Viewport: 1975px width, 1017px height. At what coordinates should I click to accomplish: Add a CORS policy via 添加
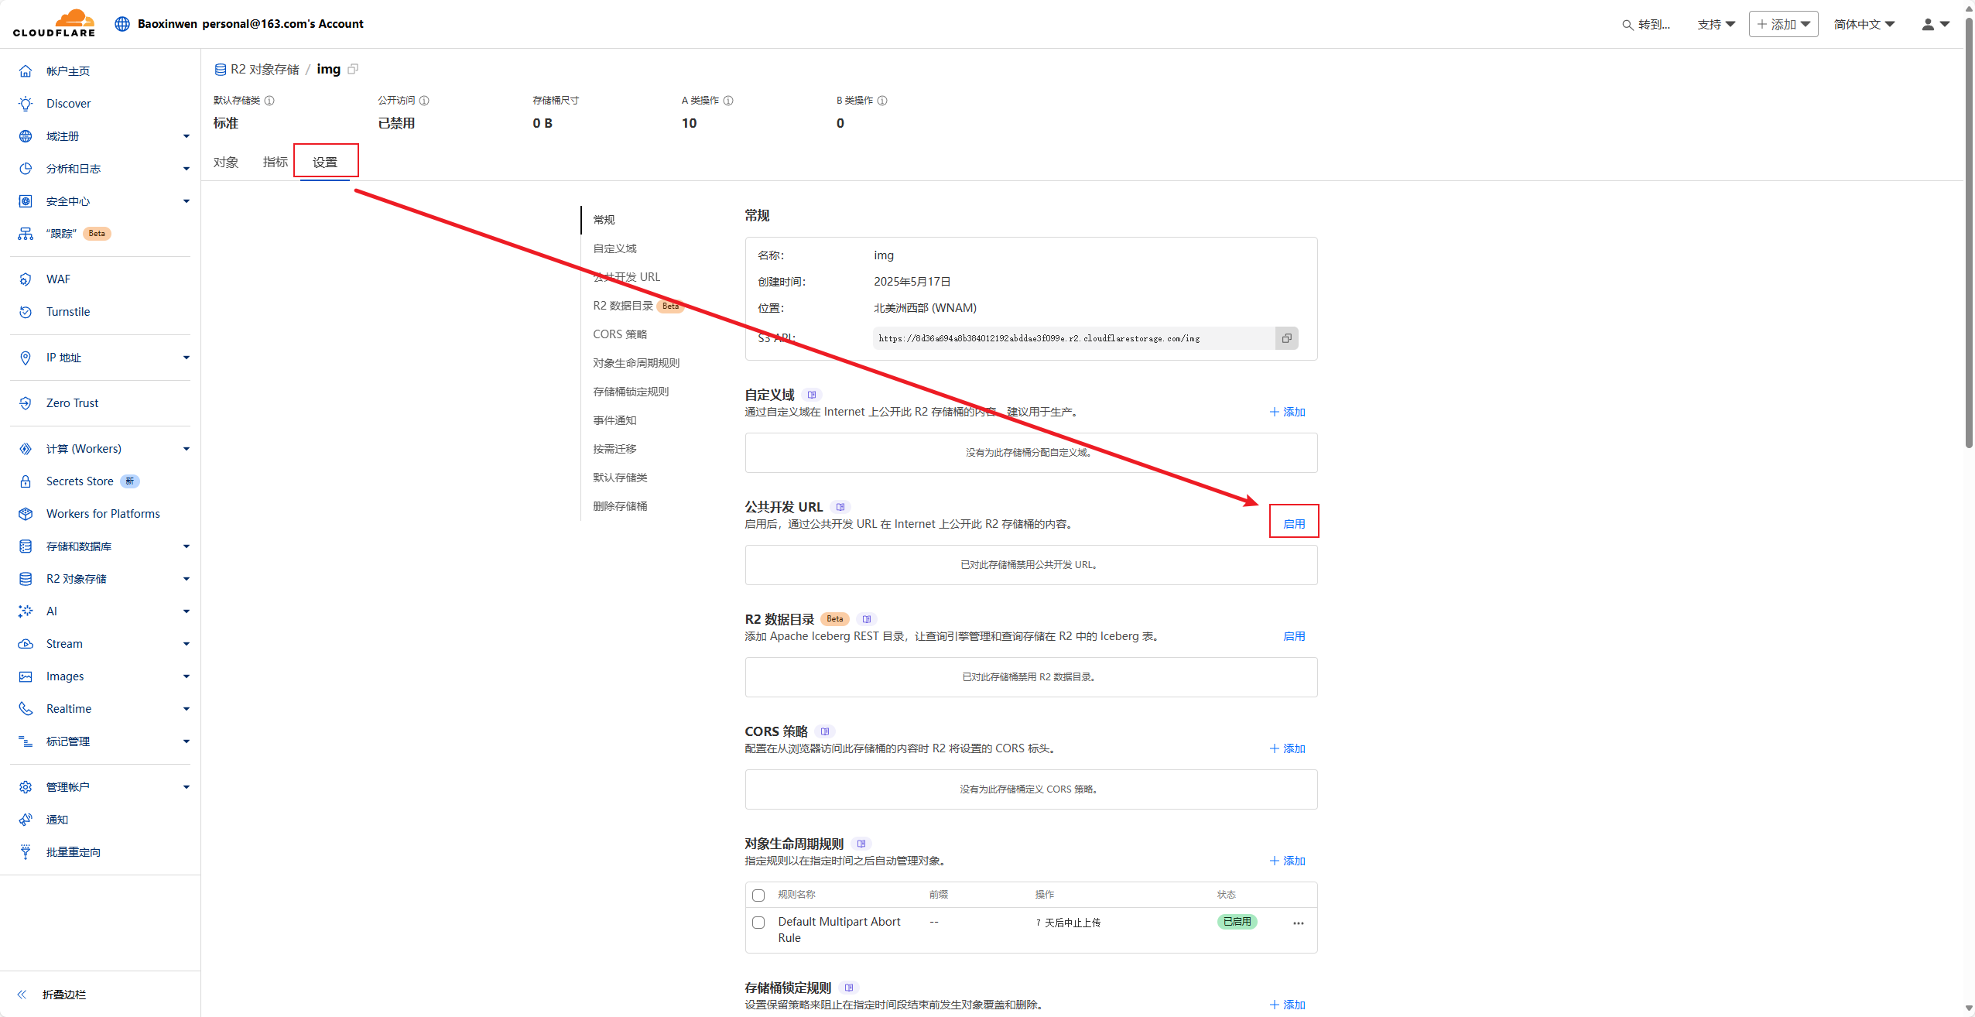coord(1288,748)
